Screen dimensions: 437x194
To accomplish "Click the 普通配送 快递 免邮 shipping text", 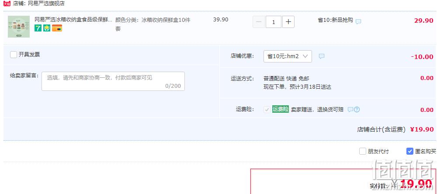I will tap(286, 79).
